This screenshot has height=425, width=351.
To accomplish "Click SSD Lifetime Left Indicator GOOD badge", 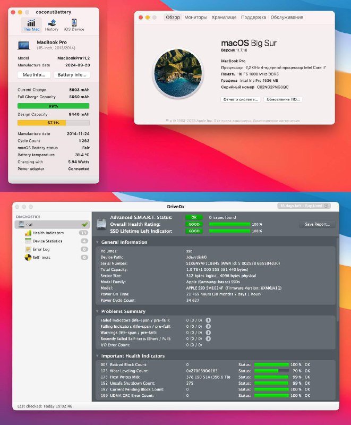I will (x=194, y=231).
